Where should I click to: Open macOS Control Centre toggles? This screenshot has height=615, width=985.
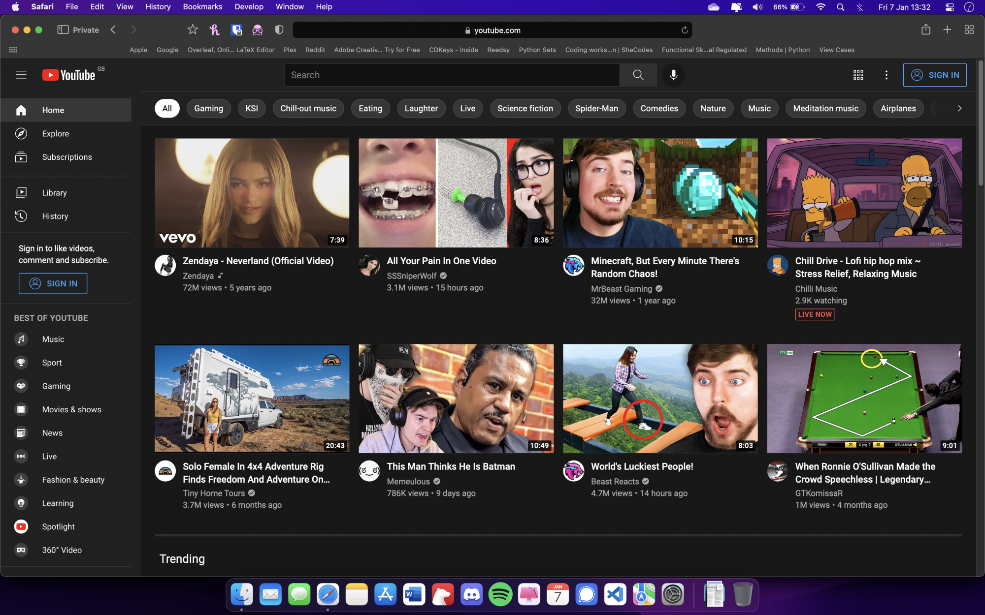[950, 7]
